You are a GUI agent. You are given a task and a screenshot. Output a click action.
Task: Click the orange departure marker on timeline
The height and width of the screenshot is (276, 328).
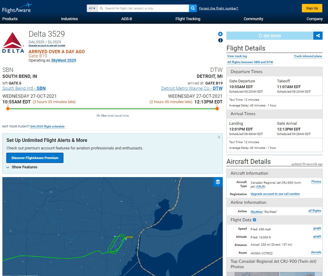click(8, 109)
